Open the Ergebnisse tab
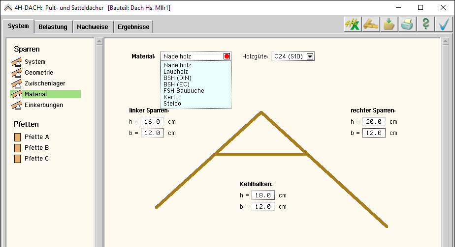 click(133, 27)
